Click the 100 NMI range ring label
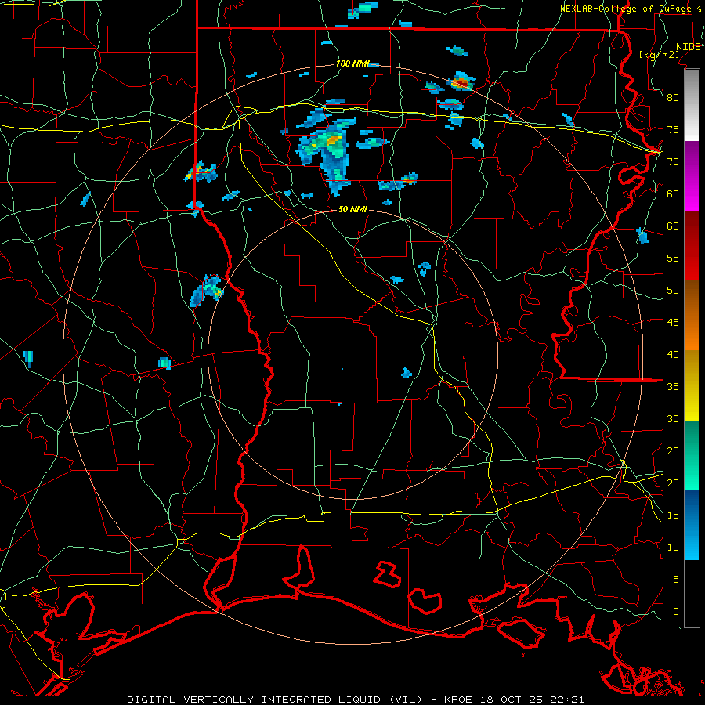 (x=352, y=63)
